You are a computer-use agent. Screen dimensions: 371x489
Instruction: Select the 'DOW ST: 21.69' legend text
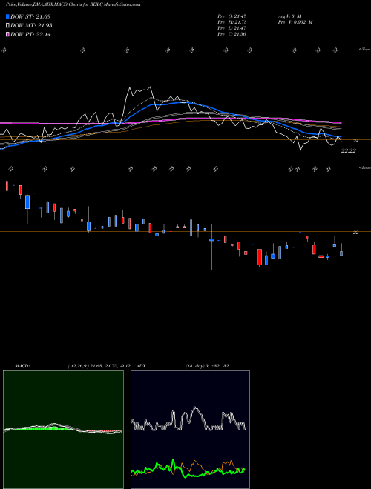coord(30,16)
